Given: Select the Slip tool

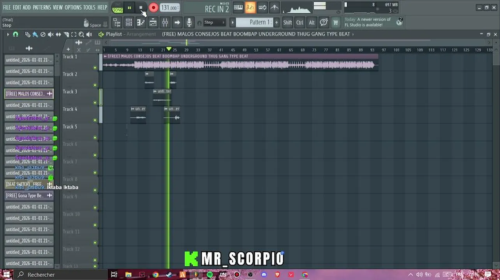Looking at the screenshot, I should [x=58, y=34].
